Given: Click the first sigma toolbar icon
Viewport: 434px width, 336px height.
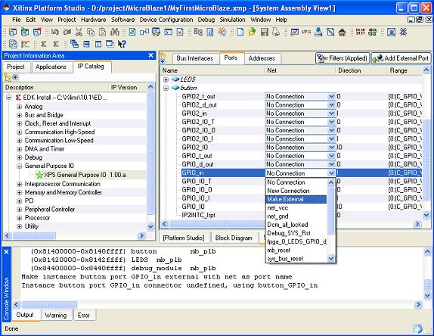Looking at the screenshot, I should [43, 44].
